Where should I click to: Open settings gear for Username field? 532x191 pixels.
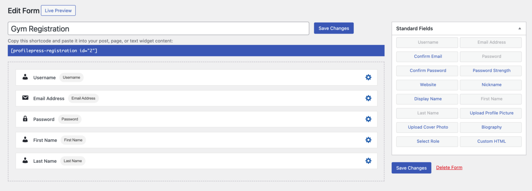coord(368,77)
